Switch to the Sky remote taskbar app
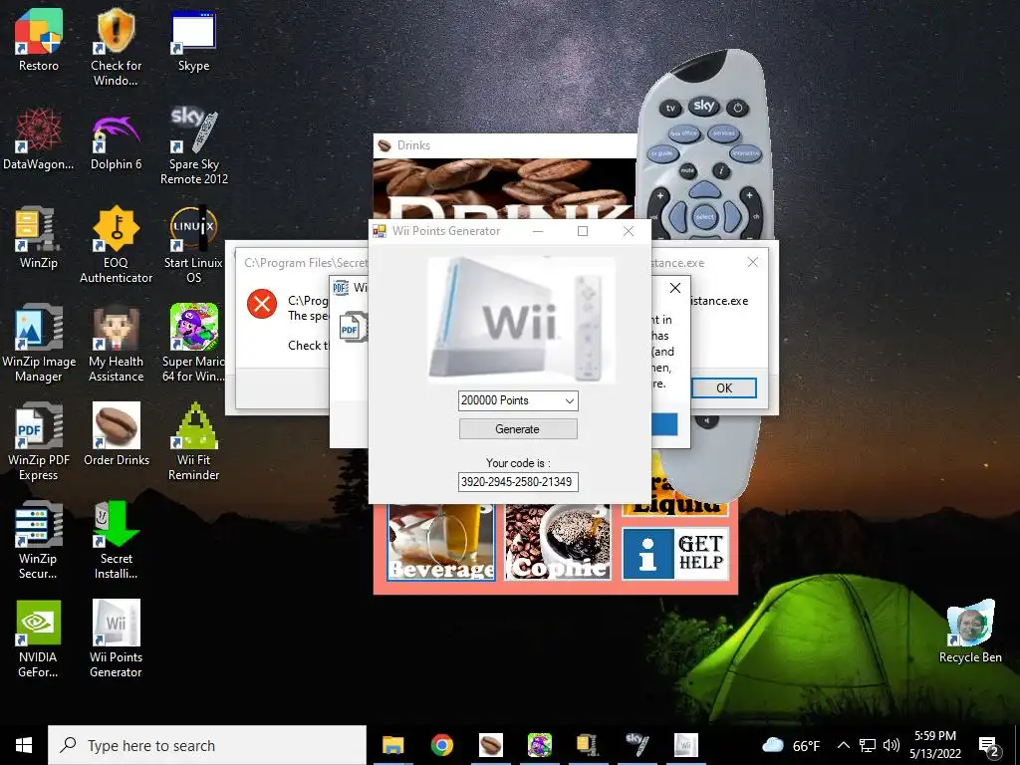Screen dimensions: 1020x765 tap(637, 745)
